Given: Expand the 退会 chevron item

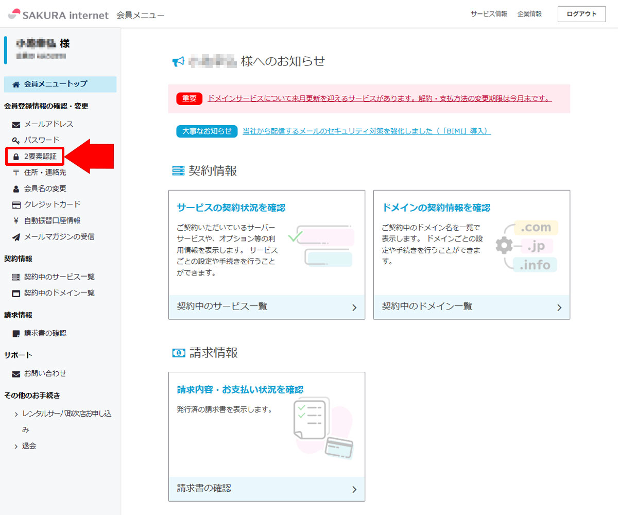Looking at the screenshot, I should point(16,447).
